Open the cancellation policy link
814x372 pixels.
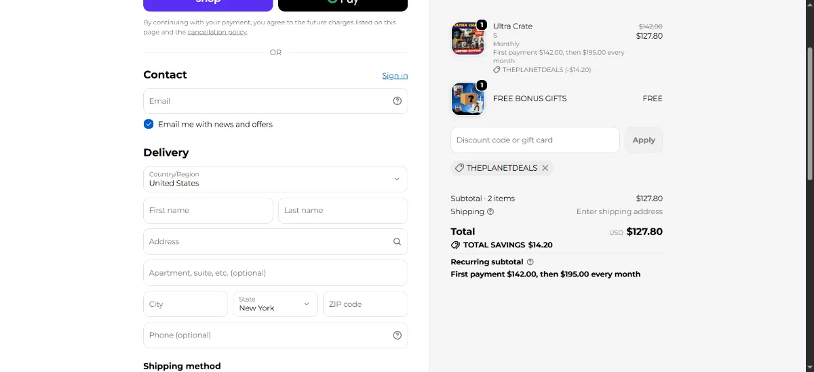click(217, 32)
